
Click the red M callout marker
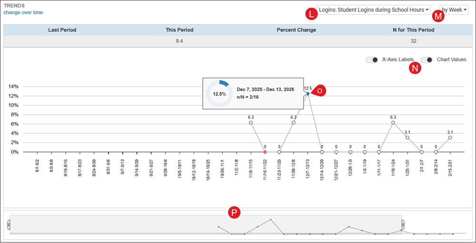[x=437, y=16]
